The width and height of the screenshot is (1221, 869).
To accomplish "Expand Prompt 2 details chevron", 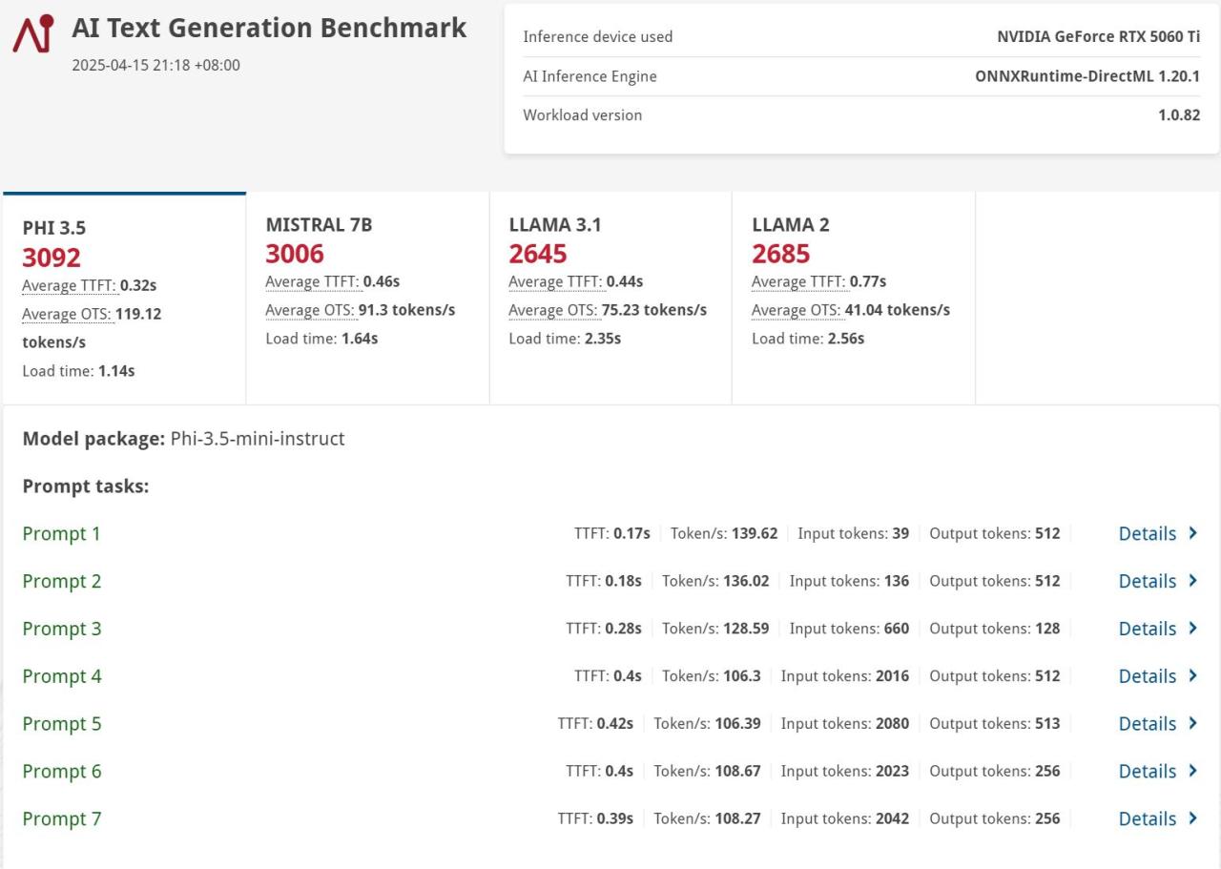I will (x=1192, y=581).
